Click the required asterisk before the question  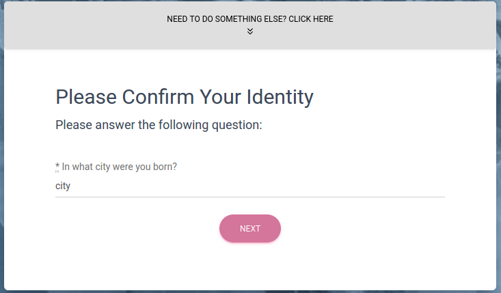pos(57,166)
